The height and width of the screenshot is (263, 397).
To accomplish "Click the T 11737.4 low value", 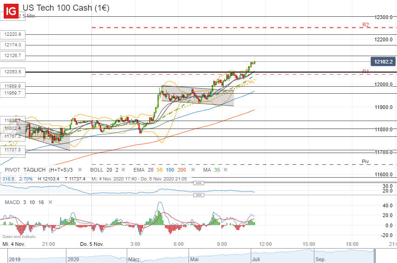I will [75, 179].
